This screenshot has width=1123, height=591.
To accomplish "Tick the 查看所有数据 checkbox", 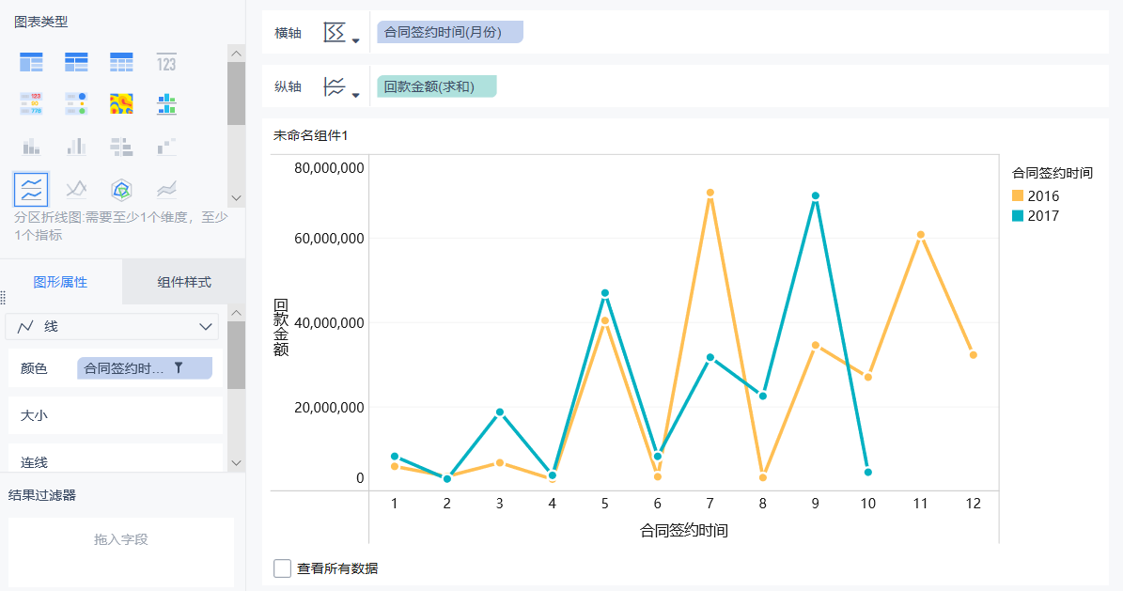I will [x=282, y=568].
